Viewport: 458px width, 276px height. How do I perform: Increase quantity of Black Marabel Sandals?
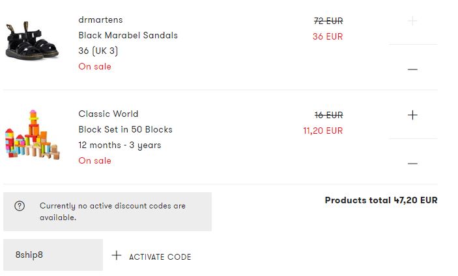point(412,21)
